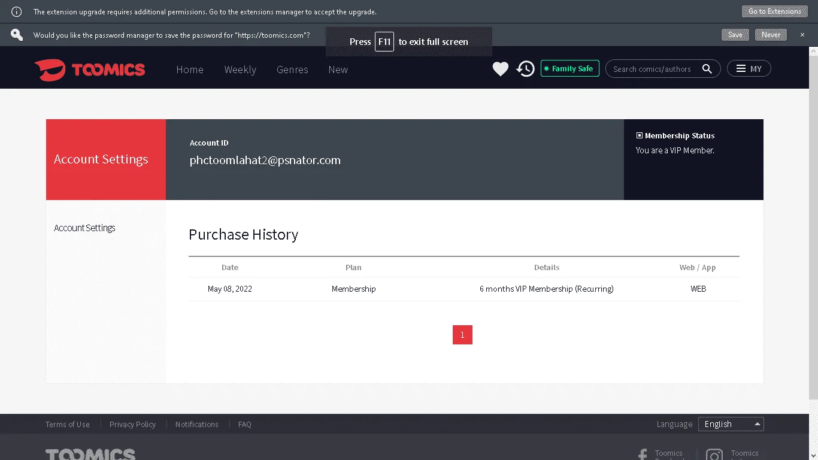Open the Genres navigation menu

coord(292,69)
